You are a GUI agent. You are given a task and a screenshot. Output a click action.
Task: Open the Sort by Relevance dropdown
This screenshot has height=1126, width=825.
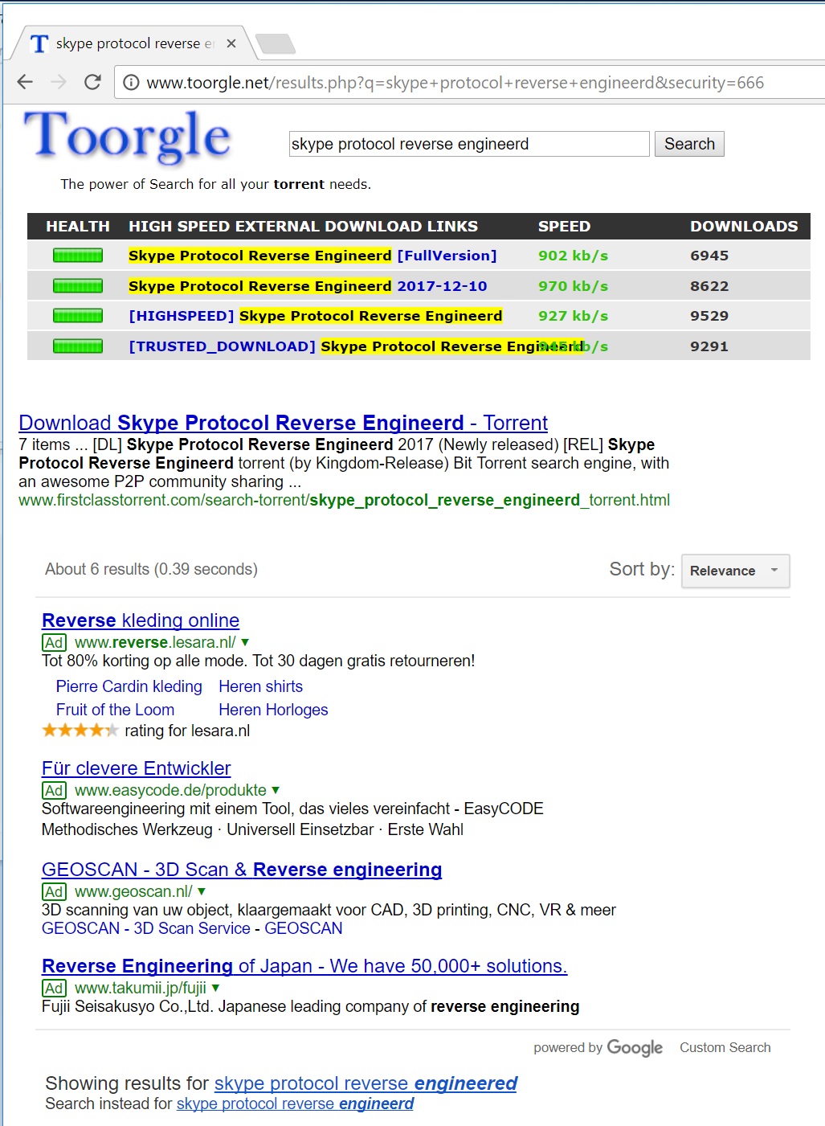click(x=735, y=571)
